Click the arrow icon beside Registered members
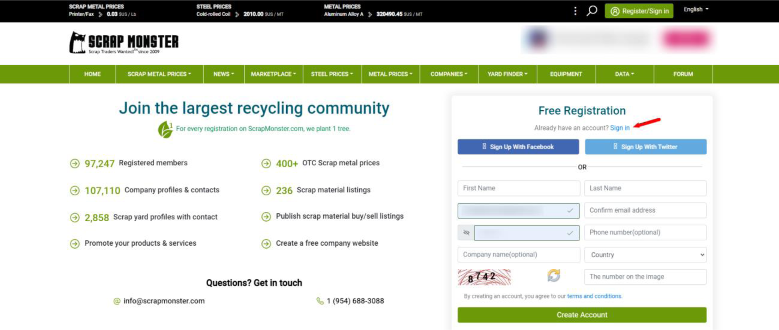This screenshot has height=330, width=779. (75, 163)
